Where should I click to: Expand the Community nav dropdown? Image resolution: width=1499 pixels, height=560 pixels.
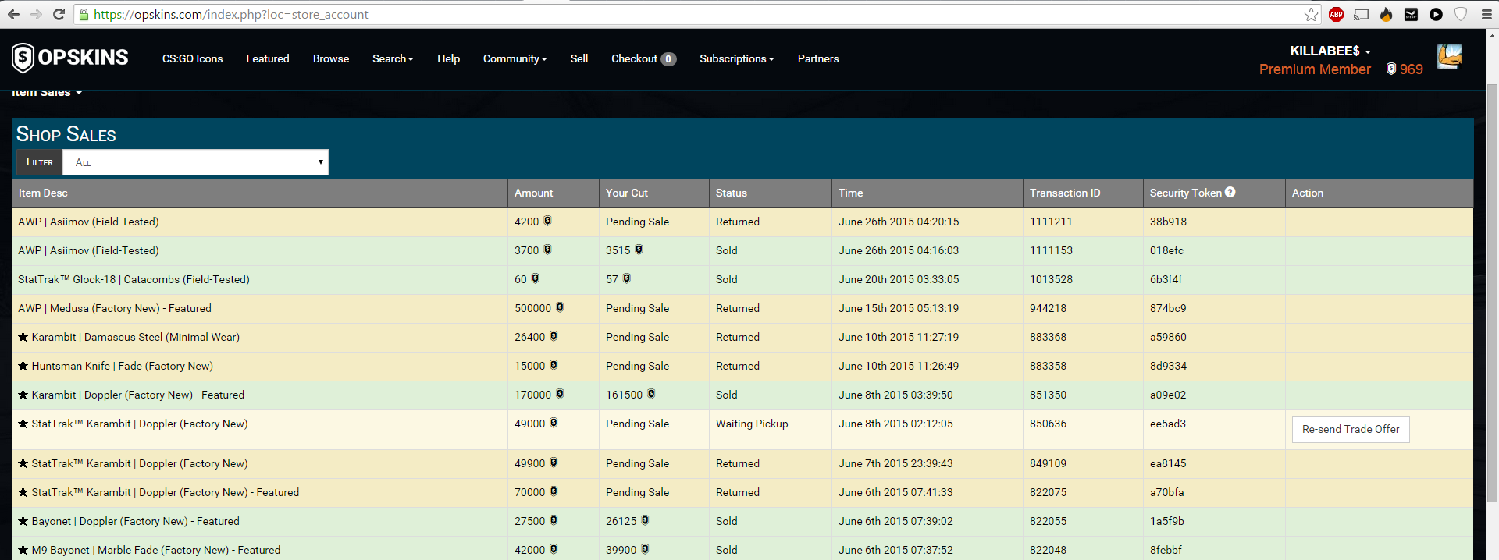coord(515,58)
